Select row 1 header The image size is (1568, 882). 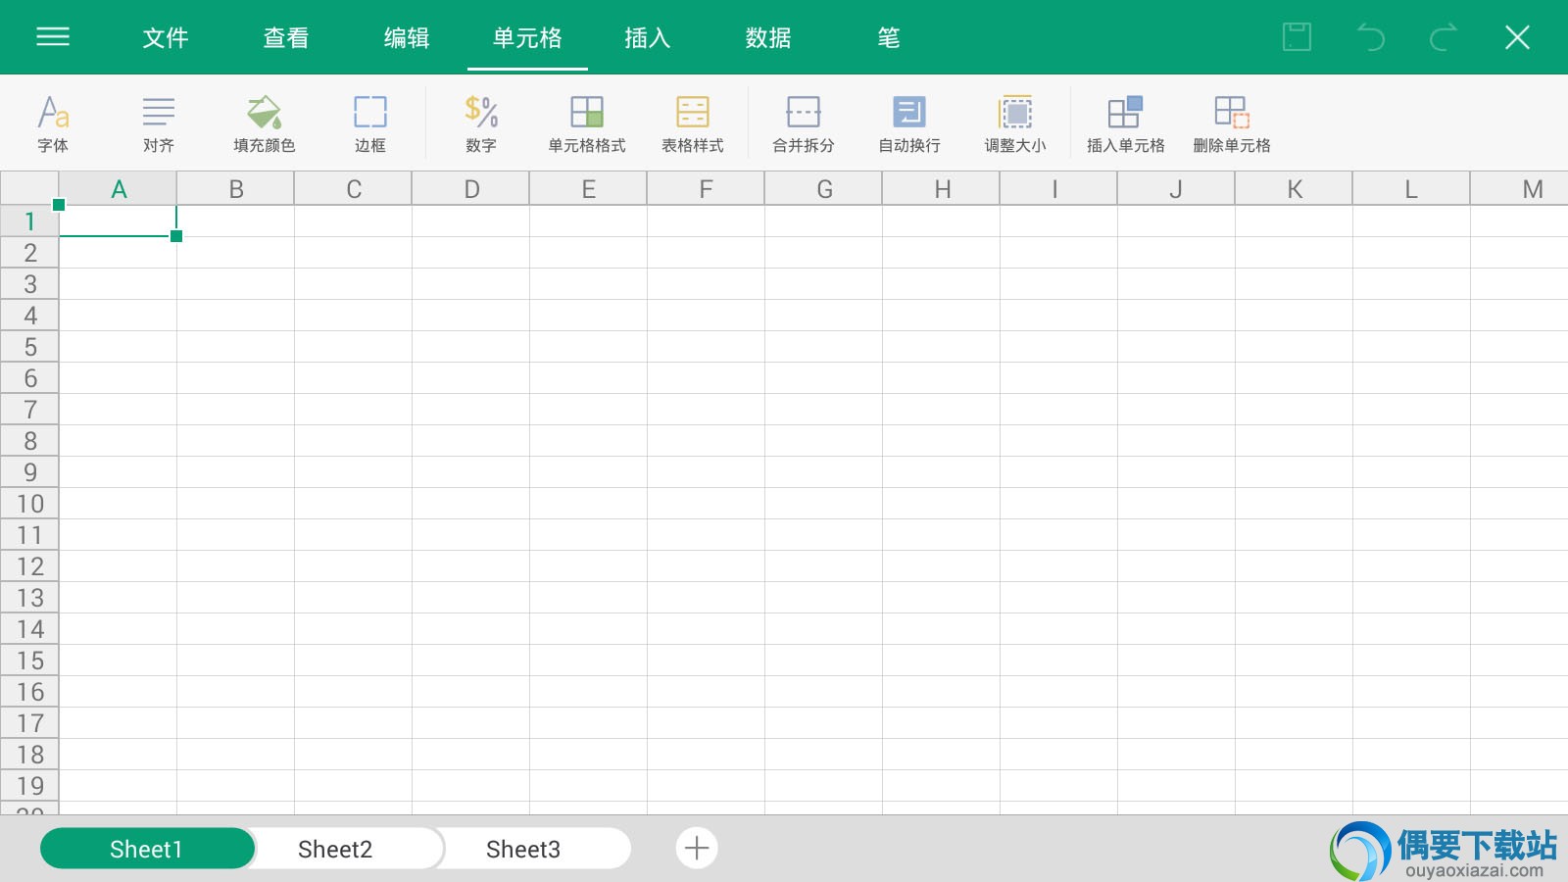[29, 221]
